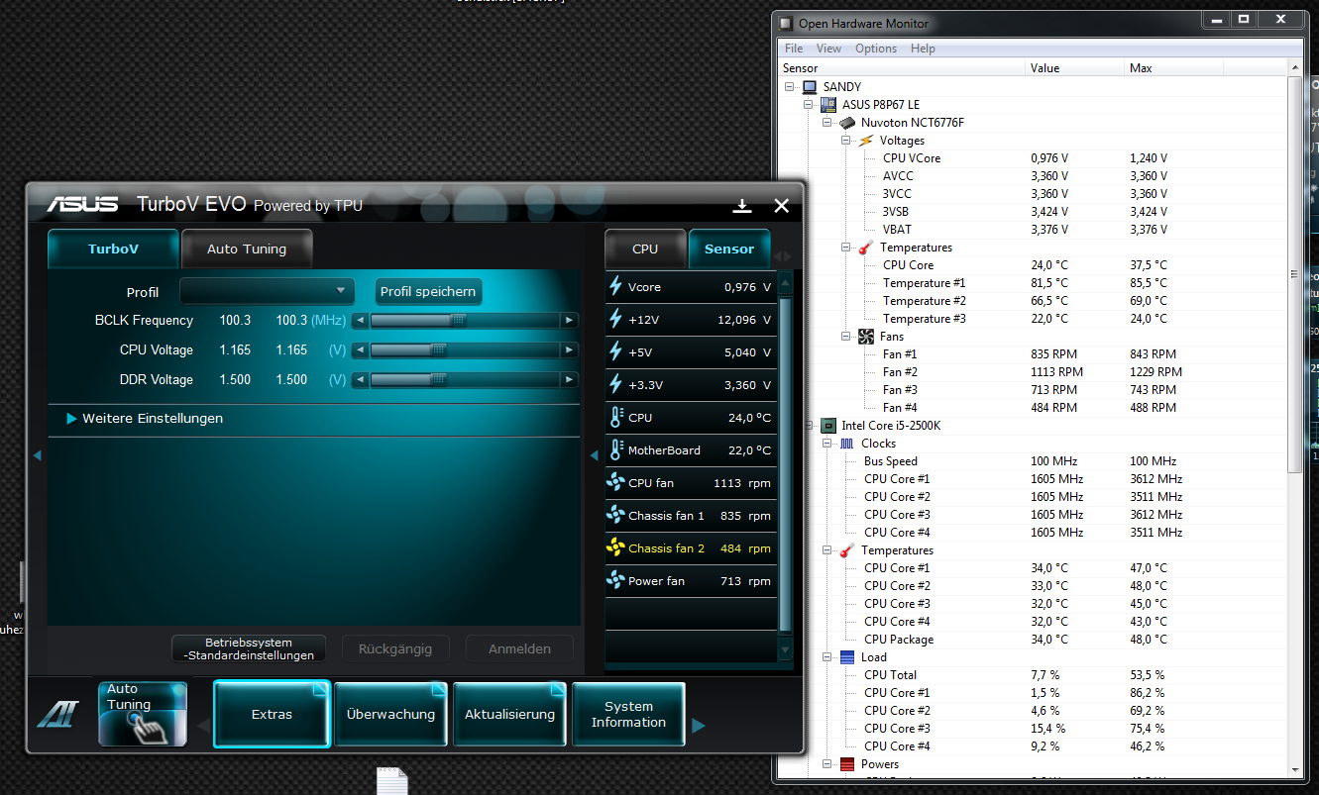
Task: Increase BCLK Frequency with right arrow
Action: pyautogui.click(x=569, y=321)
